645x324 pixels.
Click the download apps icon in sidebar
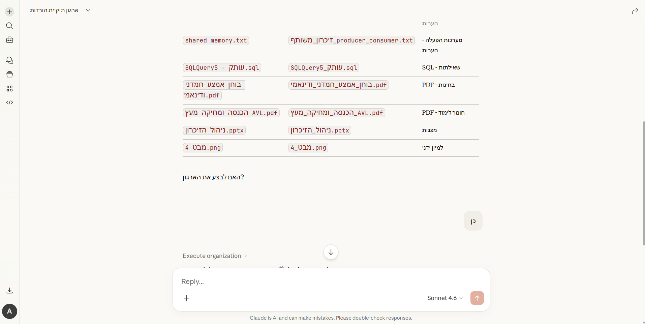(9, 291)
